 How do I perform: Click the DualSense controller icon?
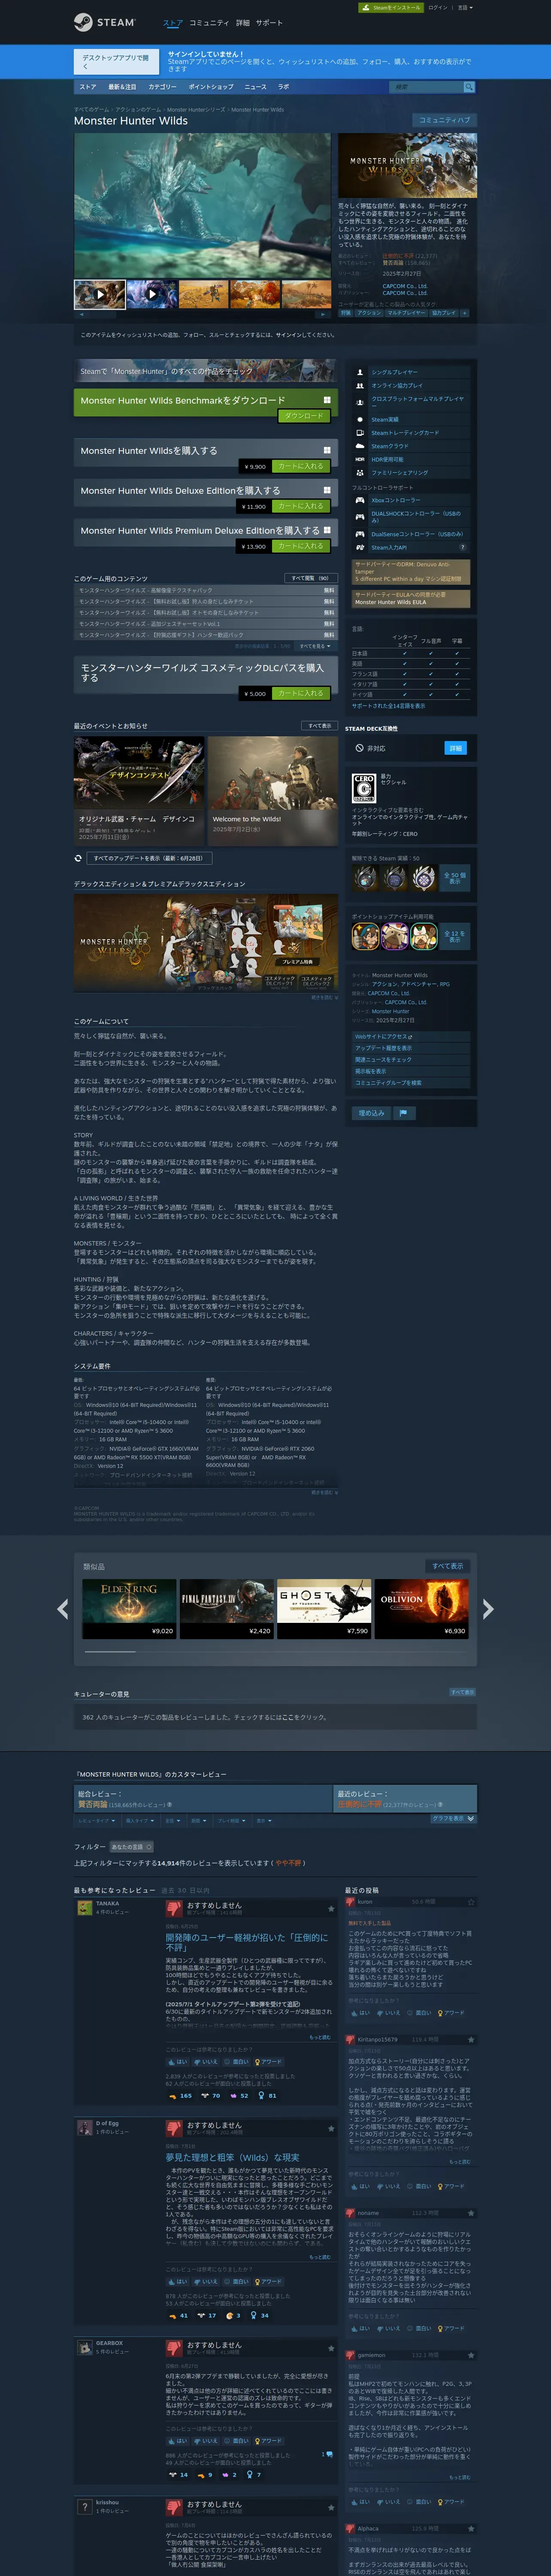360,534
